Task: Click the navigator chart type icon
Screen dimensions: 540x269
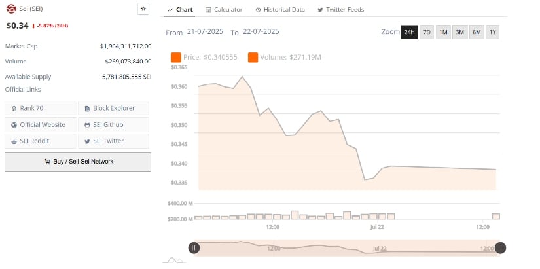Action: (x=174, y=260)
